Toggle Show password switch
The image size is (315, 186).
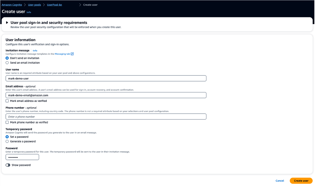(x=8, y=165)
